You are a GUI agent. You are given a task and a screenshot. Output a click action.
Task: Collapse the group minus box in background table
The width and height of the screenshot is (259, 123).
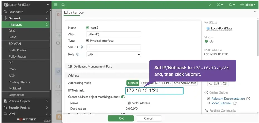pyautogui.click(x=58, y=43)
